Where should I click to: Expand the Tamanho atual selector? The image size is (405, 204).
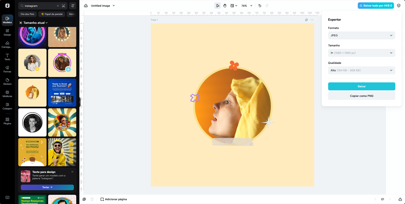click(x=33, y=23)
